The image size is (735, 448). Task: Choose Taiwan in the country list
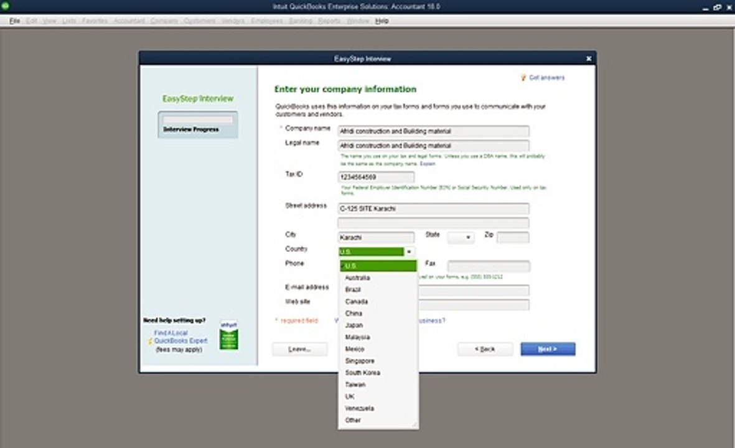click(378, 385)
